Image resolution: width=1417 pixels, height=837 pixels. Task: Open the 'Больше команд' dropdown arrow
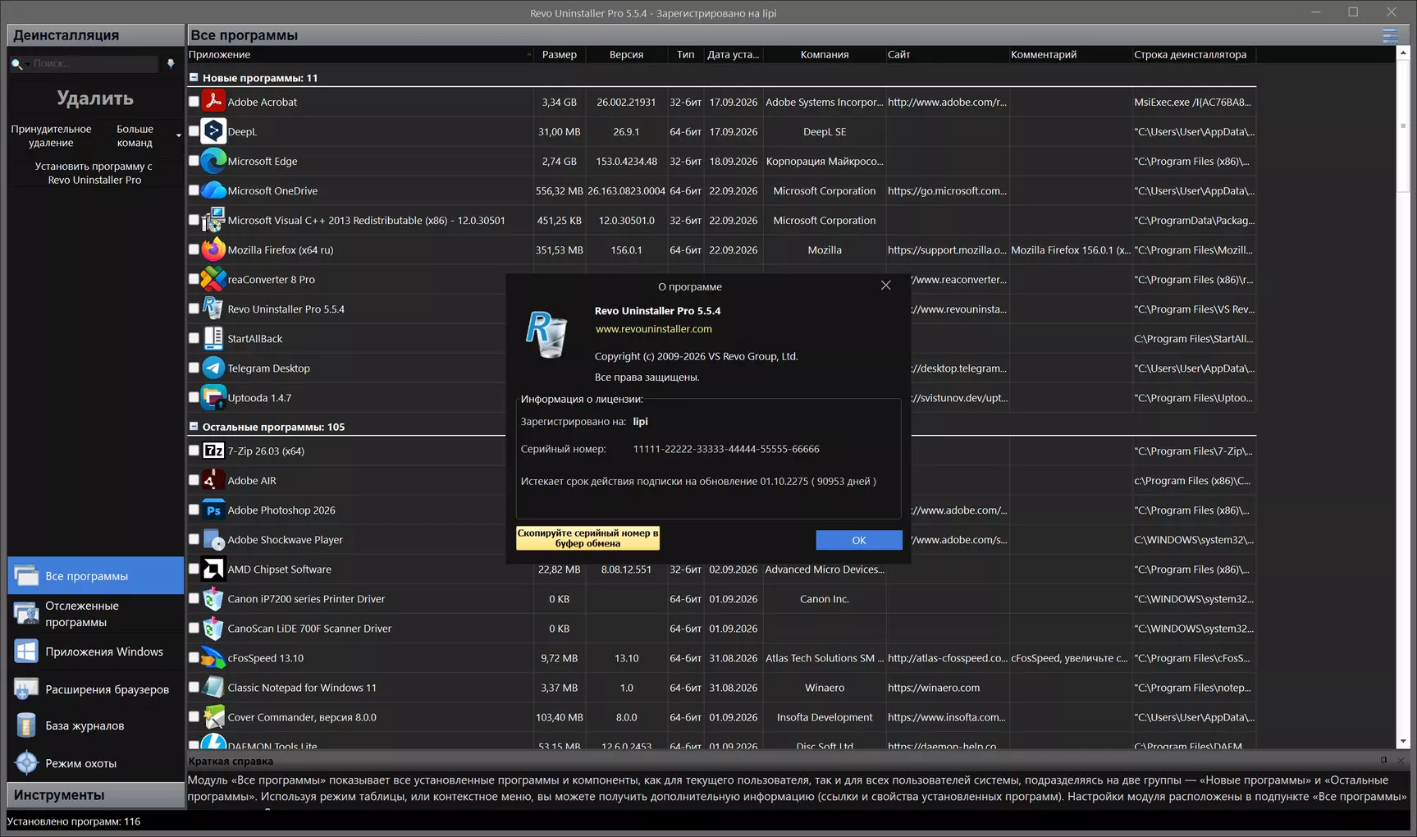coord(178,135)
